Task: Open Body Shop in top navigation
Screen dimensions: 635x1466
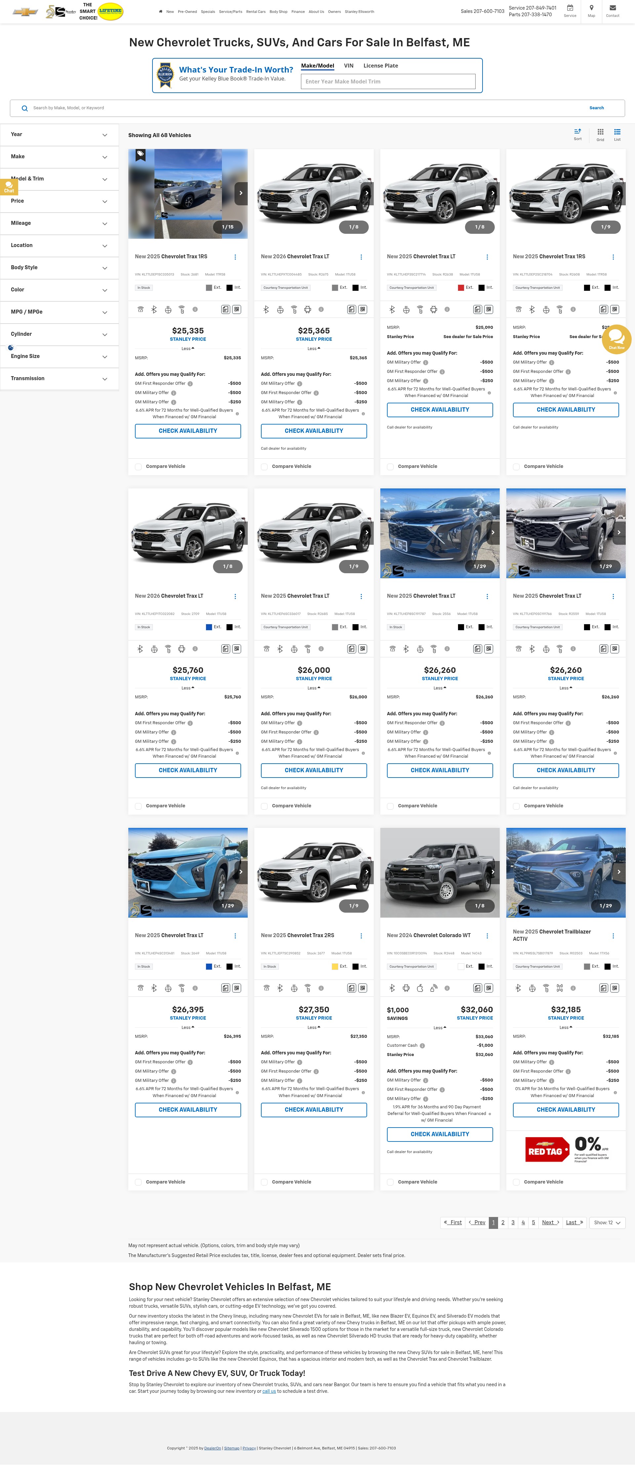Action: click(x=278, y=12)
